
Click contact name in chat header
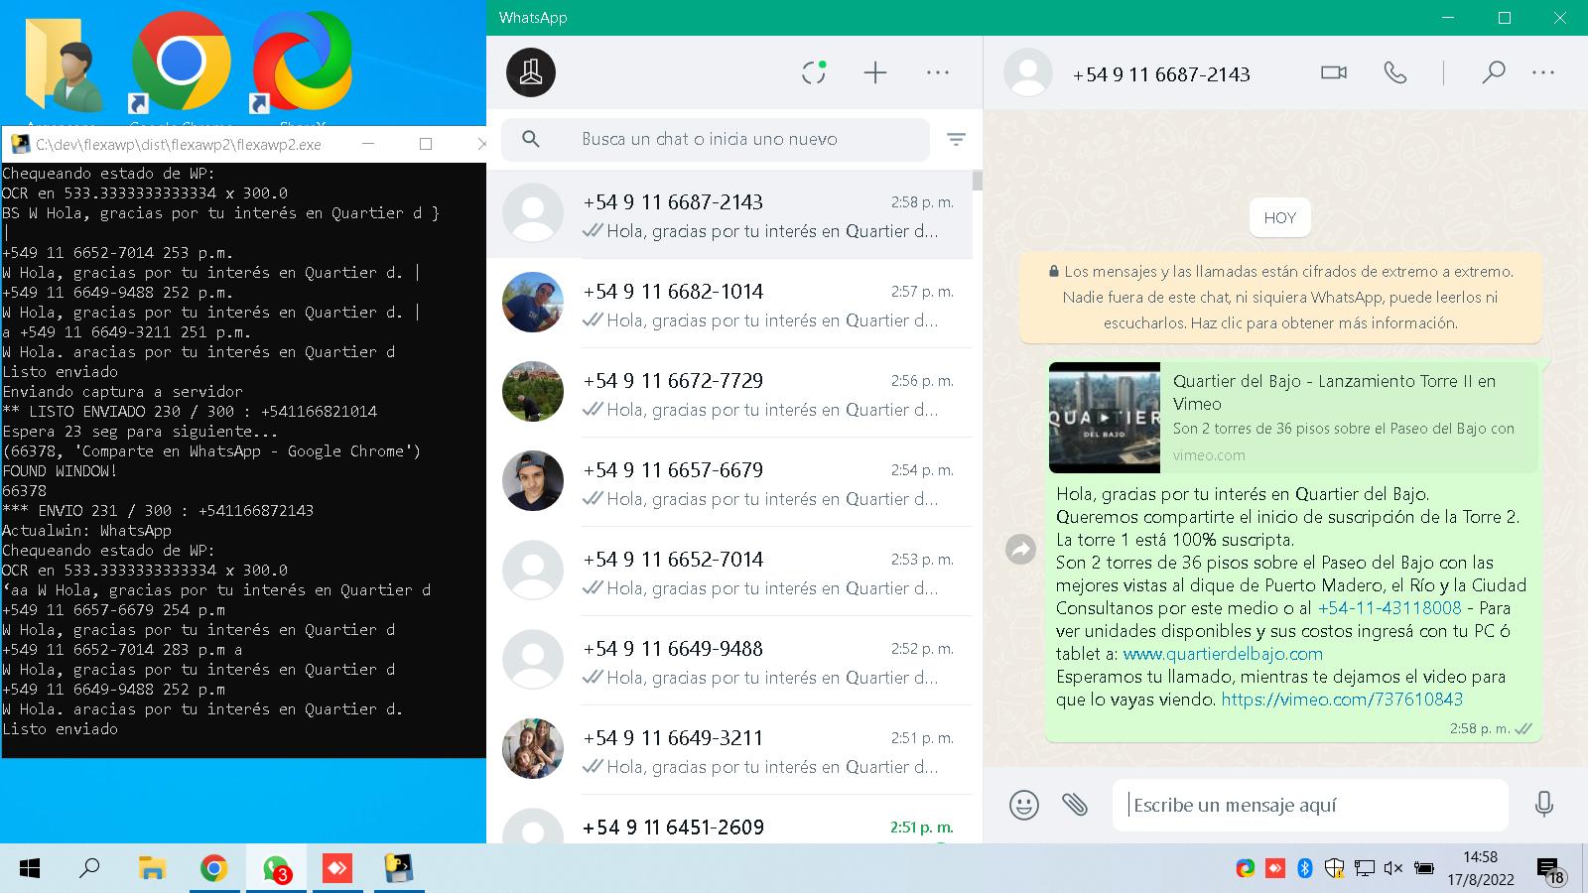(1161, 74)
